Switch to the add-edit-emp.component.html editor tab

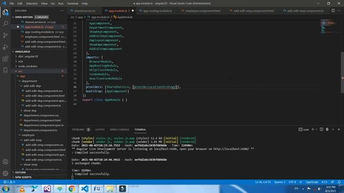tap(253, 11)
